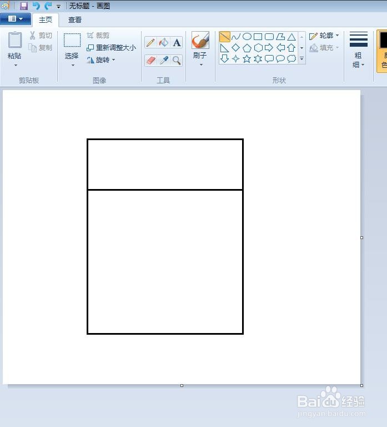Expand the 选择 dropdown arrow
Screen dimensions: 387x427
tap(73, 66)
